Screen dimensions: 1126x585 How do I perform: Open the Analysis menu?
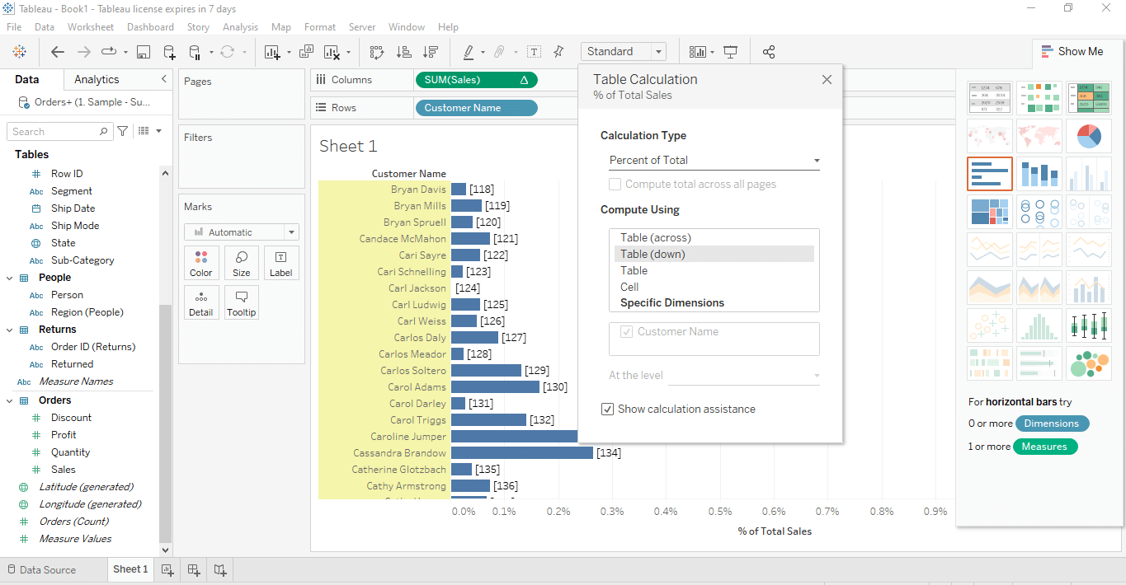[x=240, y=26]
